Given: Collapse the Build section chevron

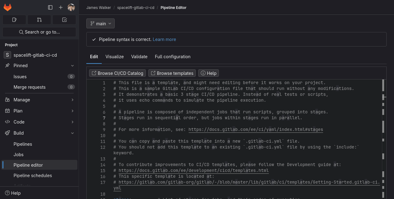Looking at the screenshot, I should (72, 133).
